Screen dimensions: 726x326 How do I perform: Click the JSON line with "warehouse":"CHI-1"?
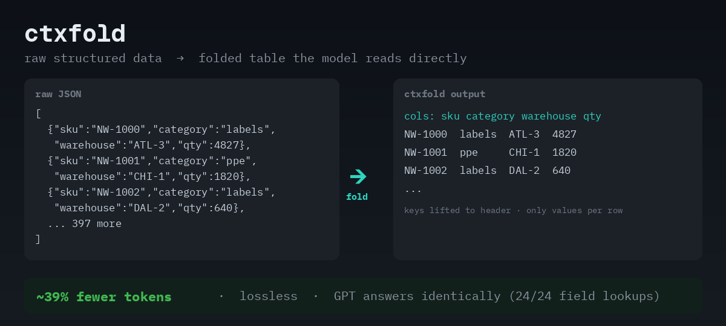click(152, 176)
